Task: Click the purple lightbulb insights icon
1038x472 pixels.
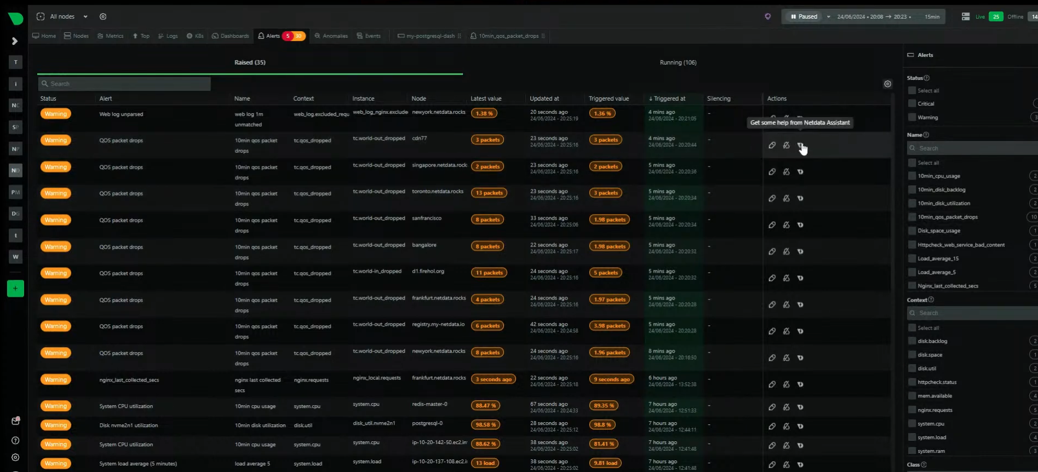Action: pyautogui.click(x=768, y=16)
